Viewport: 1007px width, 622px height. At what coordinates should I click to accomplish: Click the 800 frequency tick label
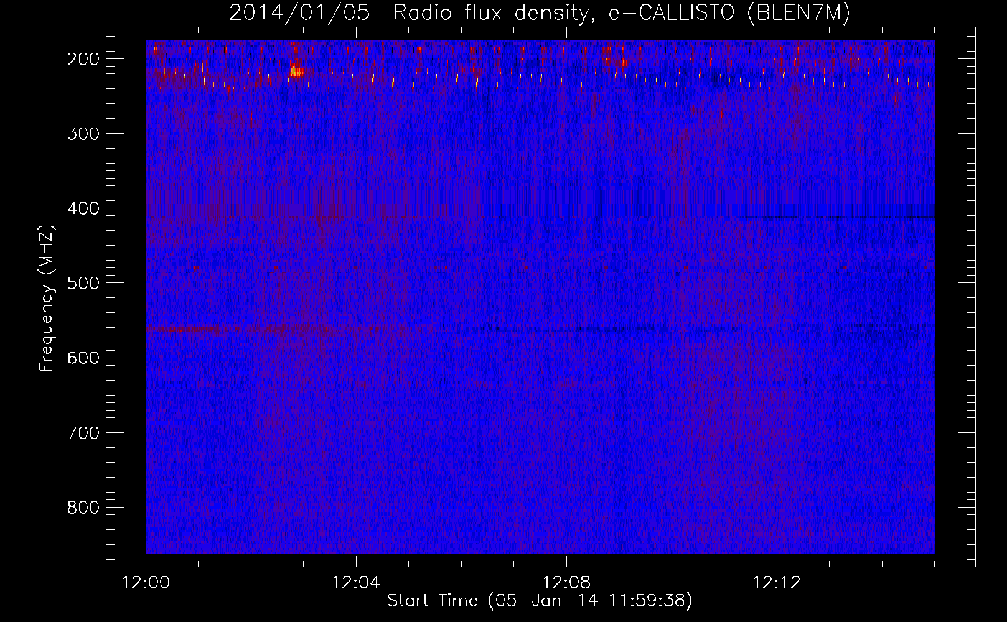(x=83, y=508)
